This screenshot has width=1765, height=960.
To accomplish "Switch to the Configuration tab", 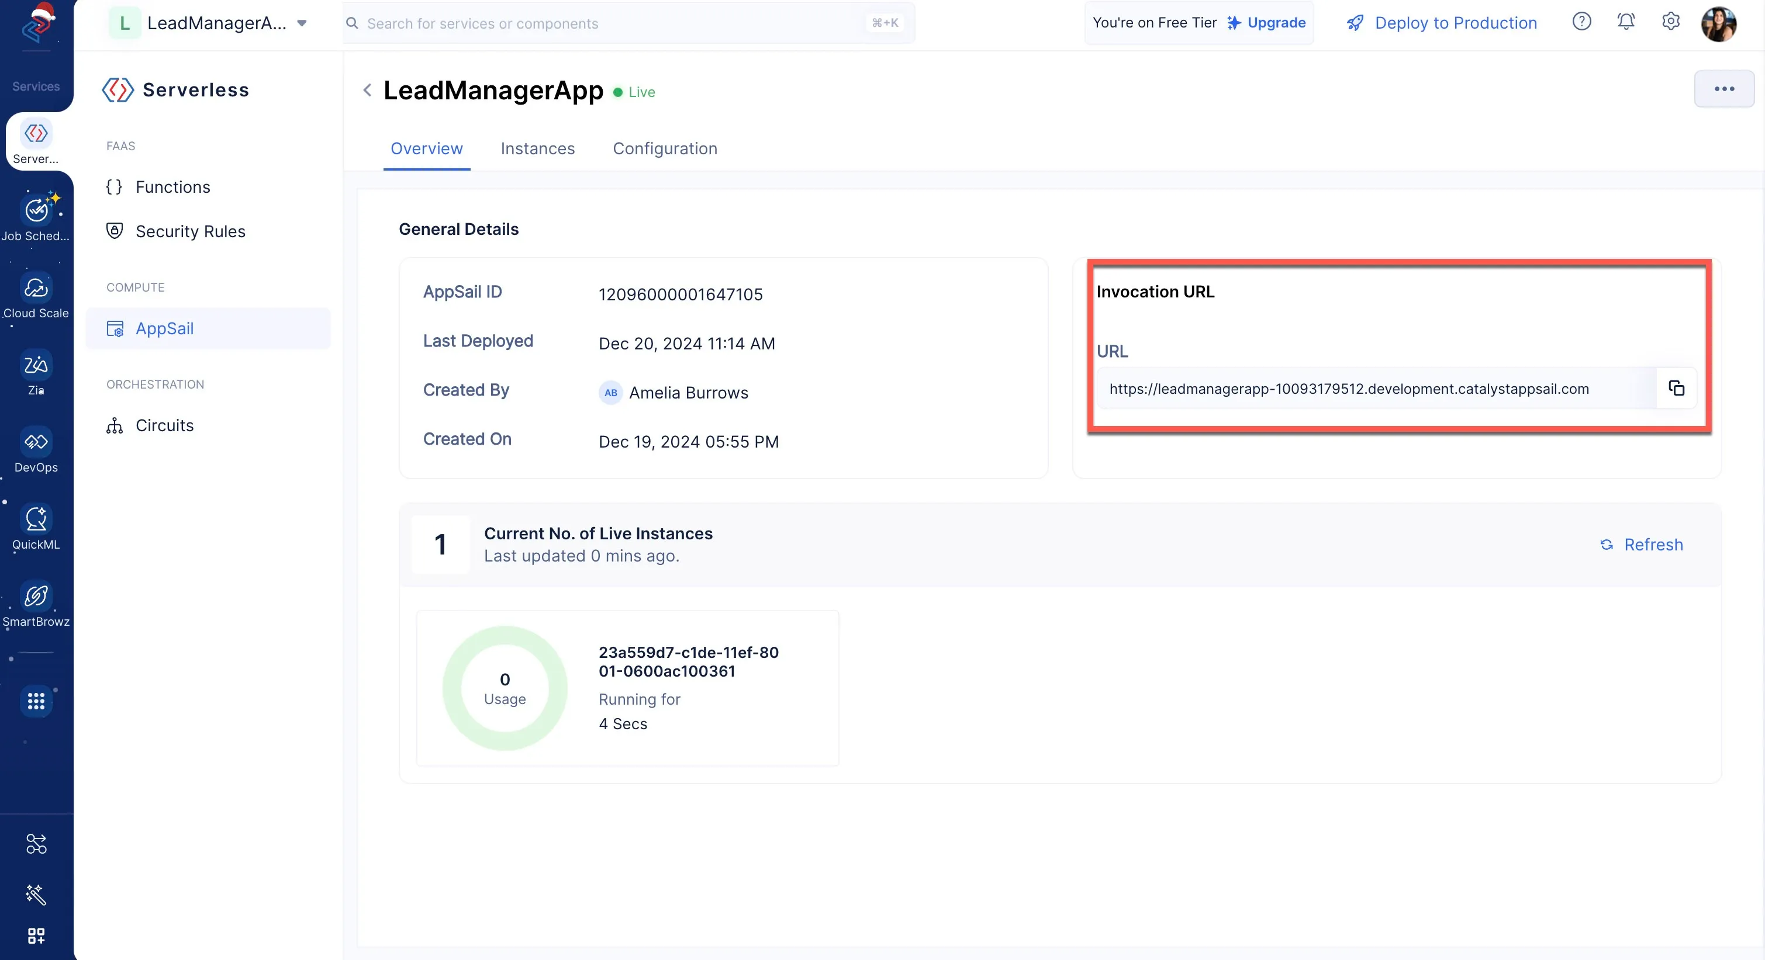I will [665, 148].
